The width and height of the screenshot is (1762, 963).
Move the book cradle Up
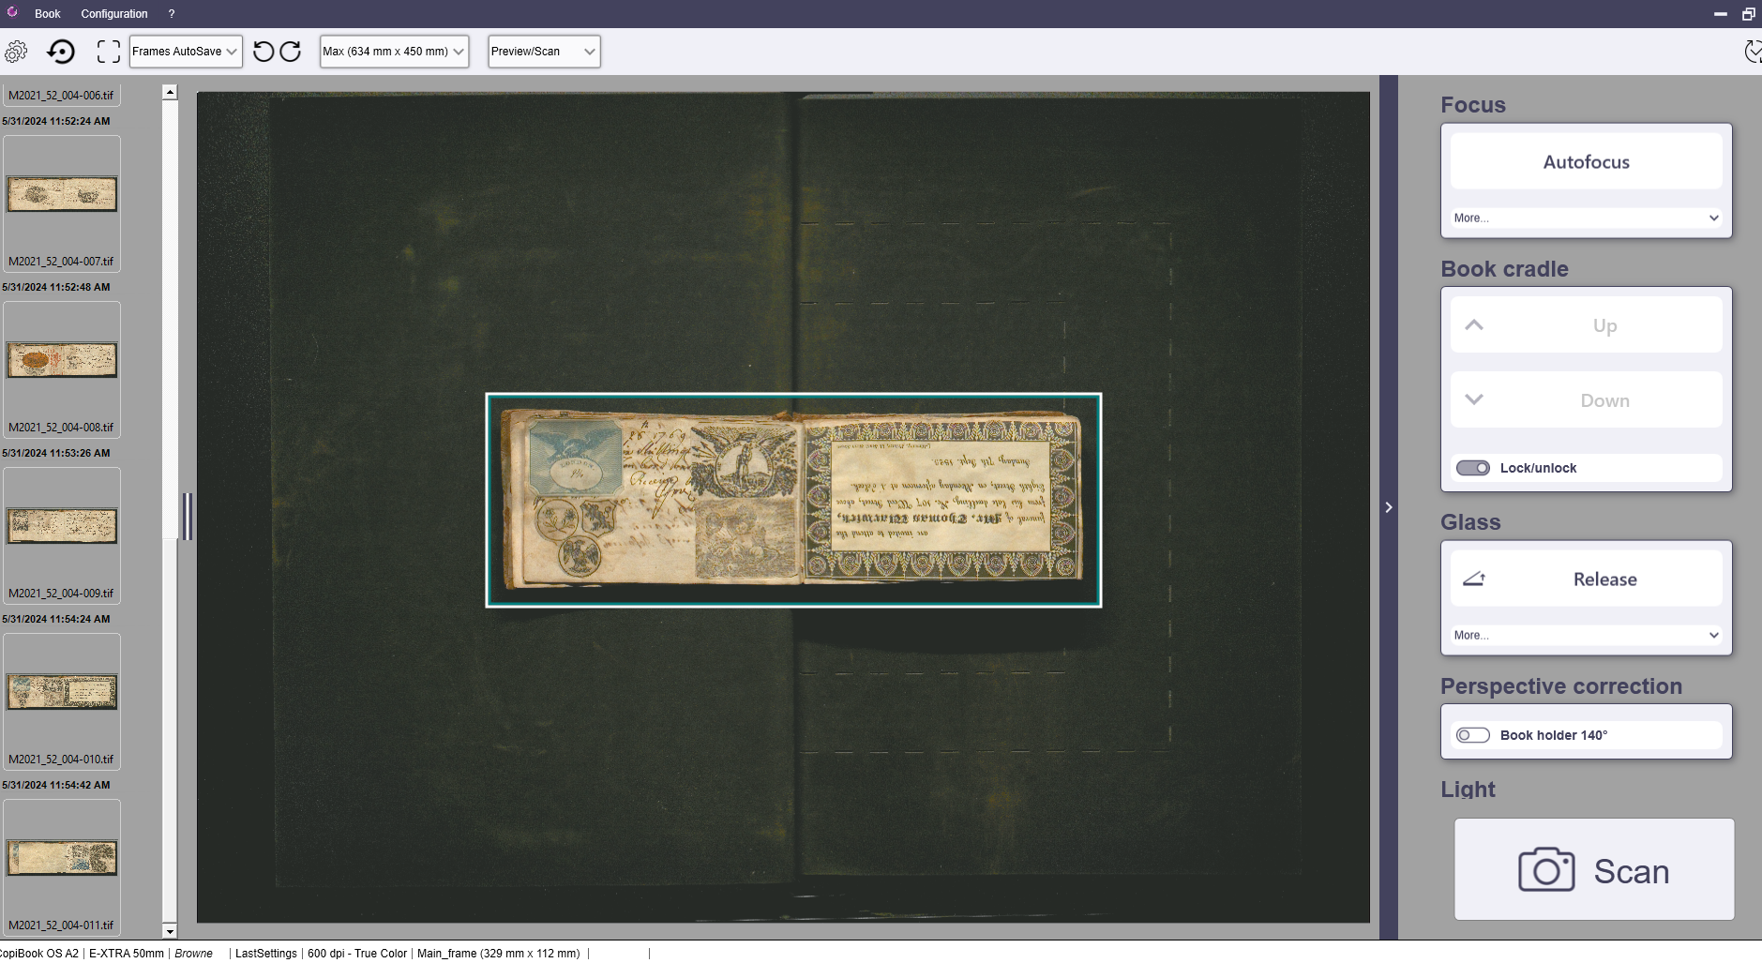pos(1586,325)
